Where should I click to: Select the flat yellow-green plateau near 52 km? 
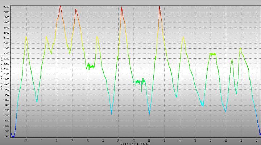point(213,54)
